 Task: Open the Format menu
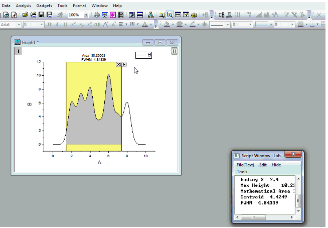(x=79, y=6)
